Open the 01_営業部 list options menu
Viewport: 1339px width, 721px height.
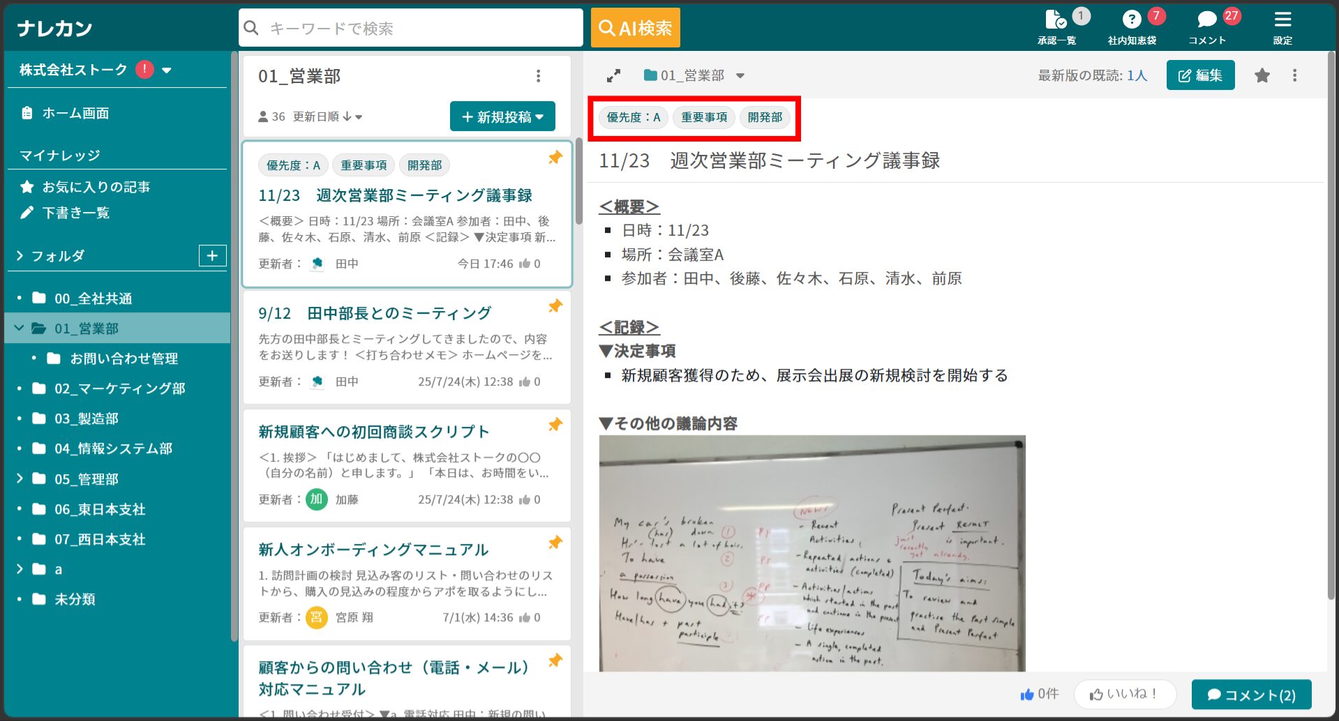point(538,76)
